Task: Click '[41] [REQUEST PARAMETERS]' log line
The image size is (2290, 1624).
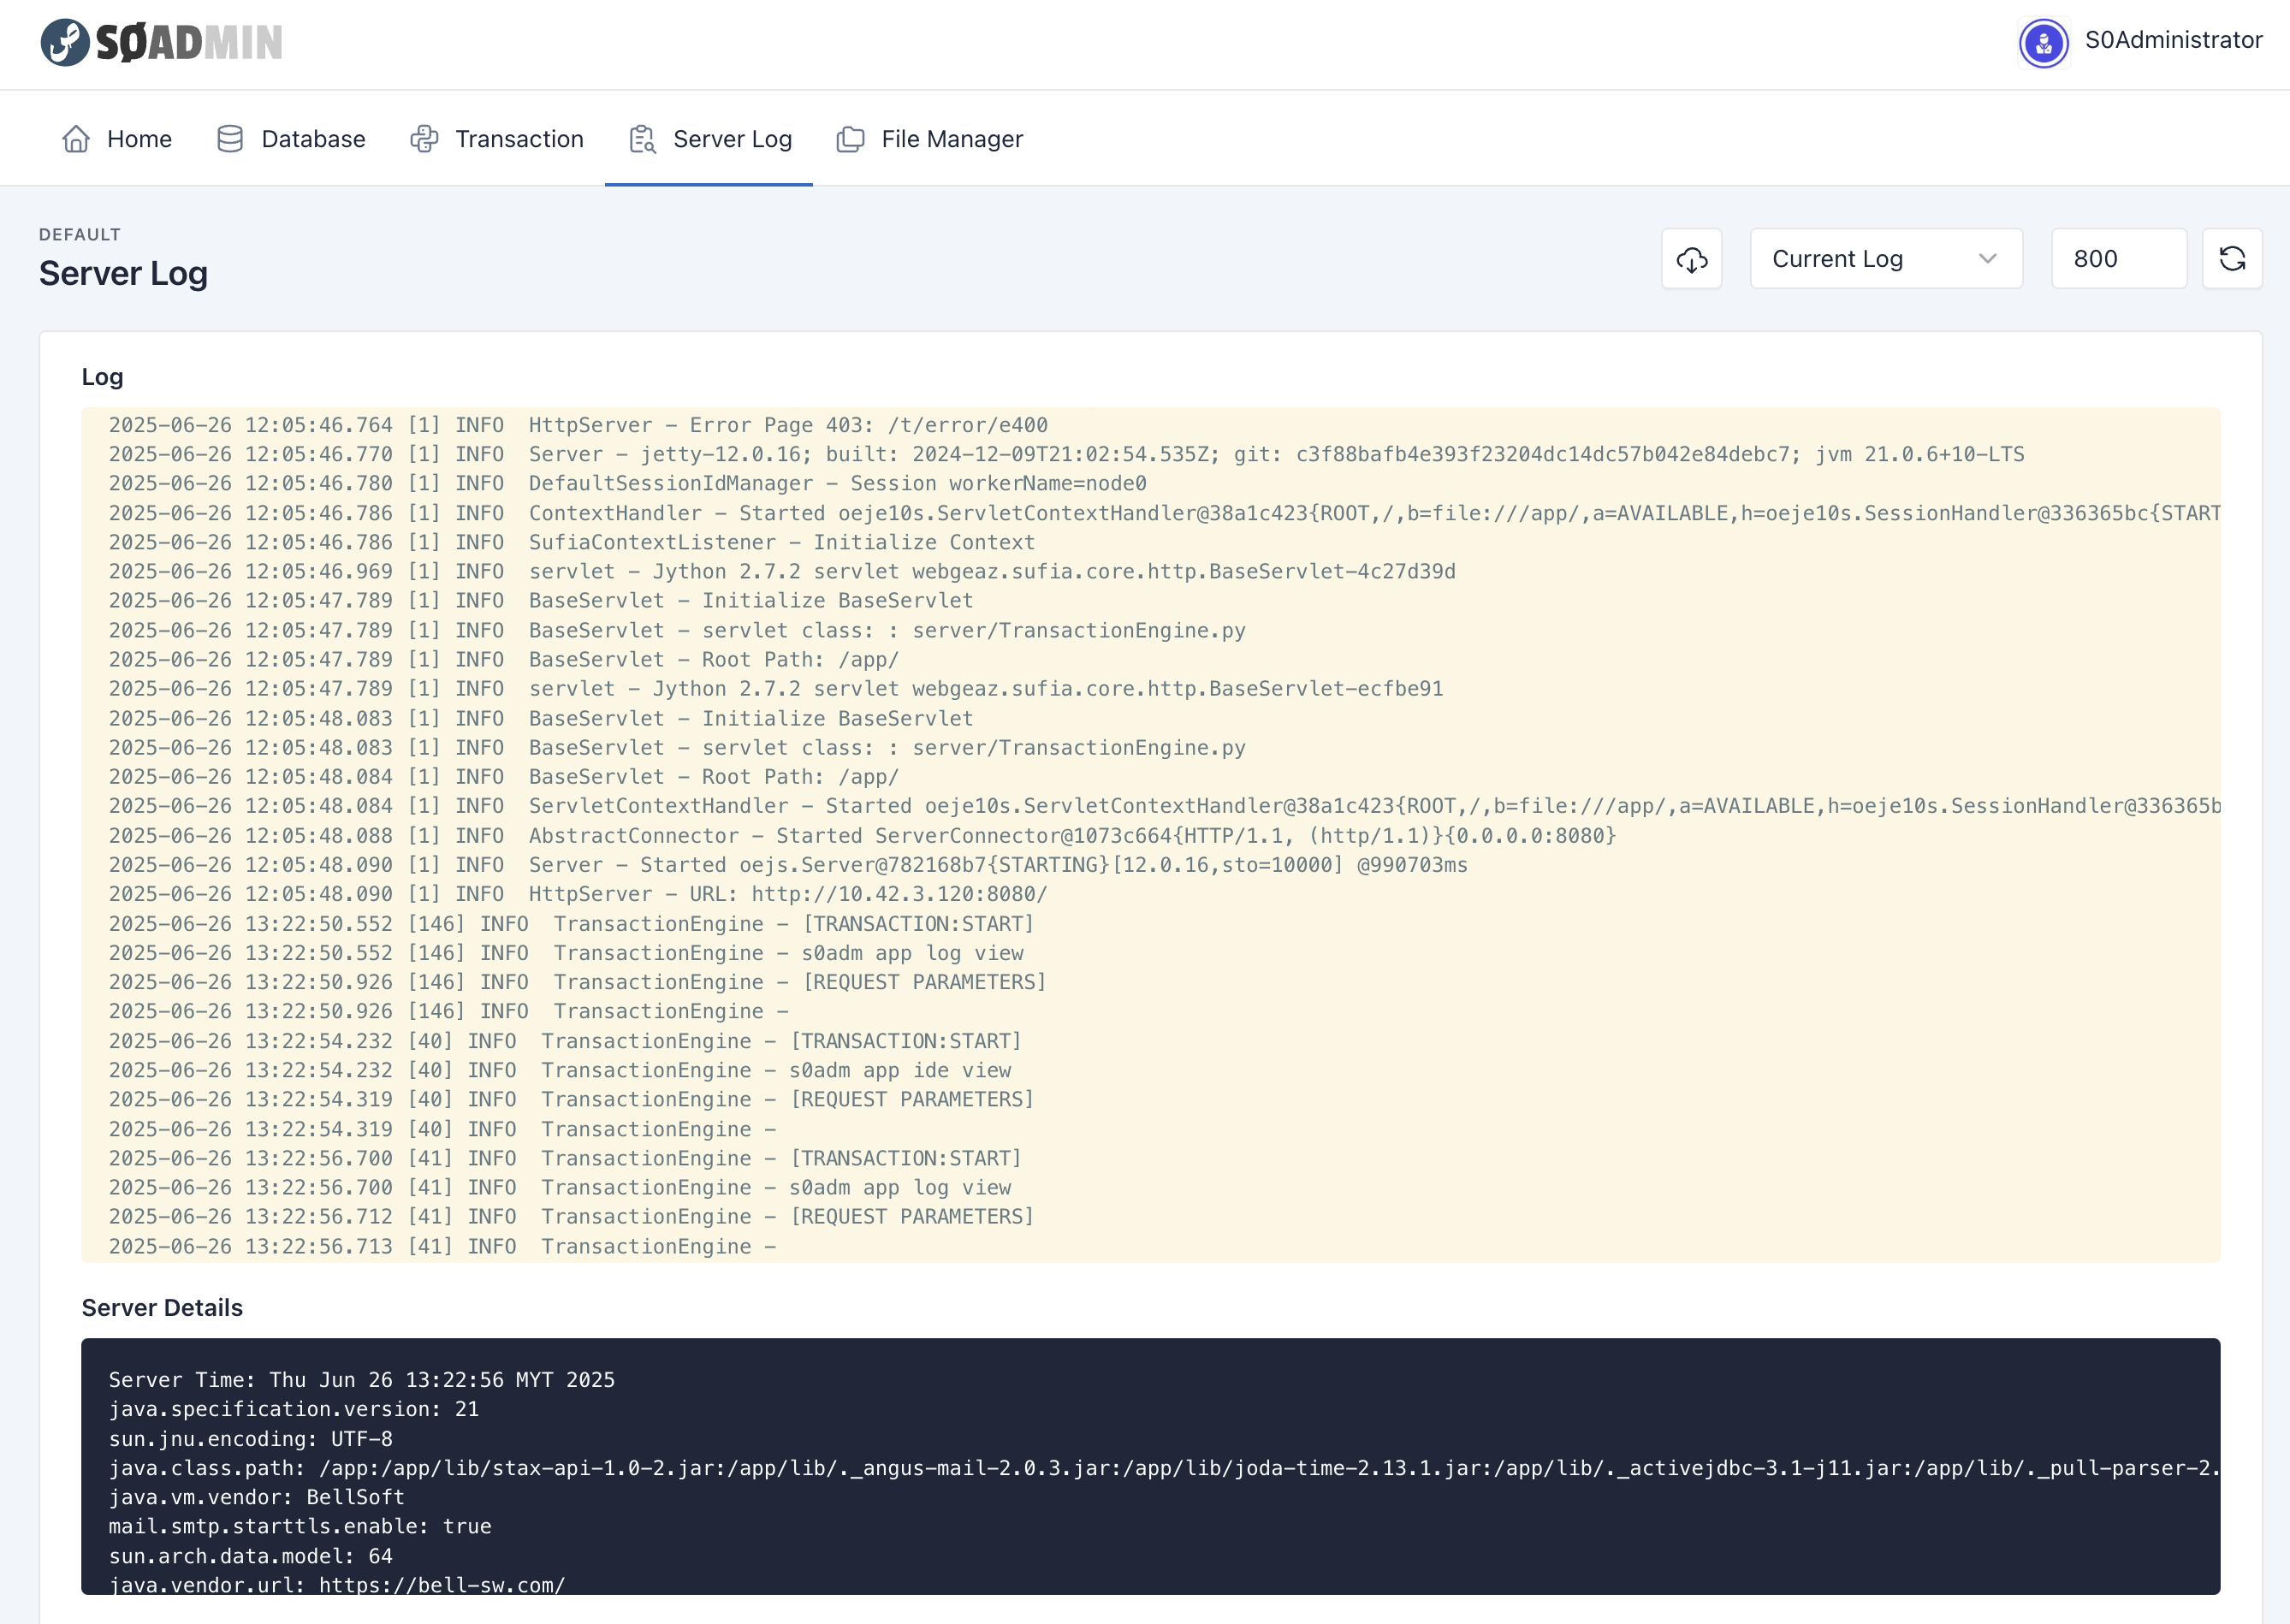Action: (x=571, y=1216)
